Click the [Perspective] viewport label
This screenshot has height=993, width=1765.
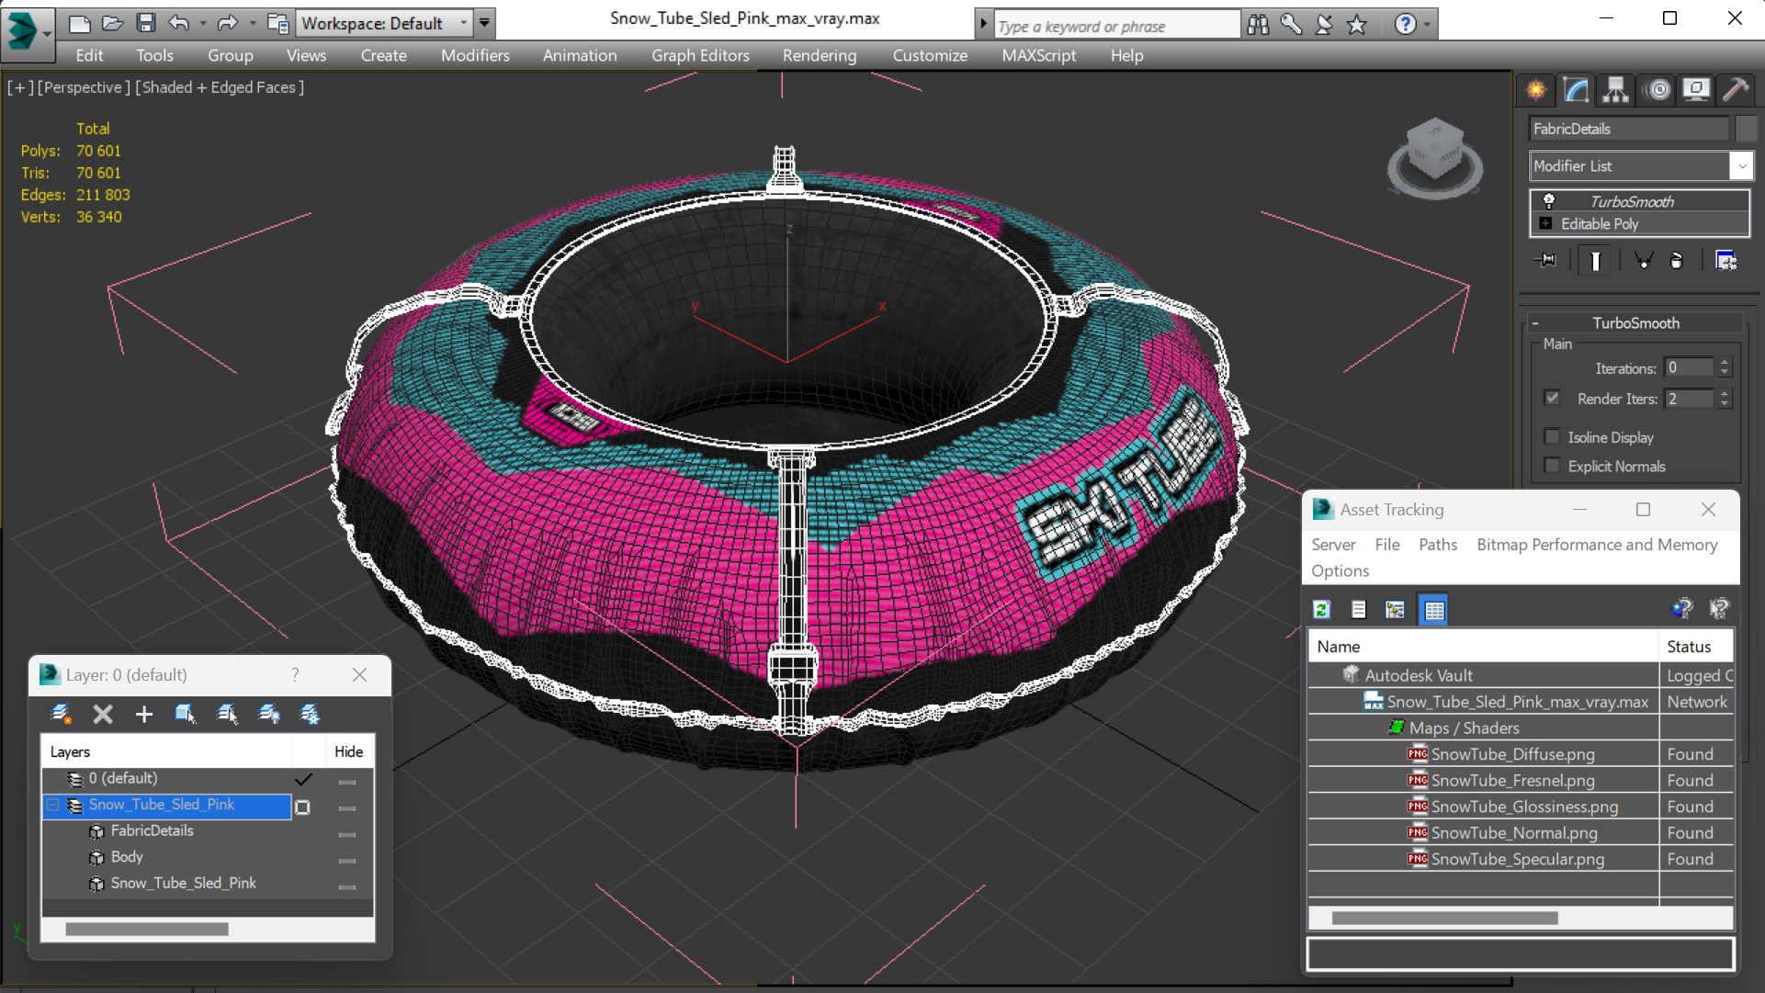[x=82, y=87]
